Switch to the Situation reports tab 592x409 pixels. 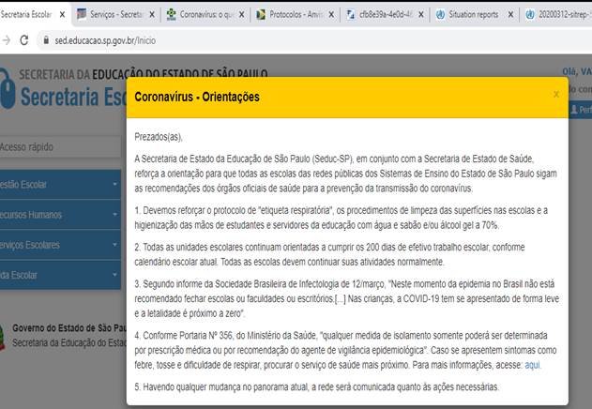474,14
